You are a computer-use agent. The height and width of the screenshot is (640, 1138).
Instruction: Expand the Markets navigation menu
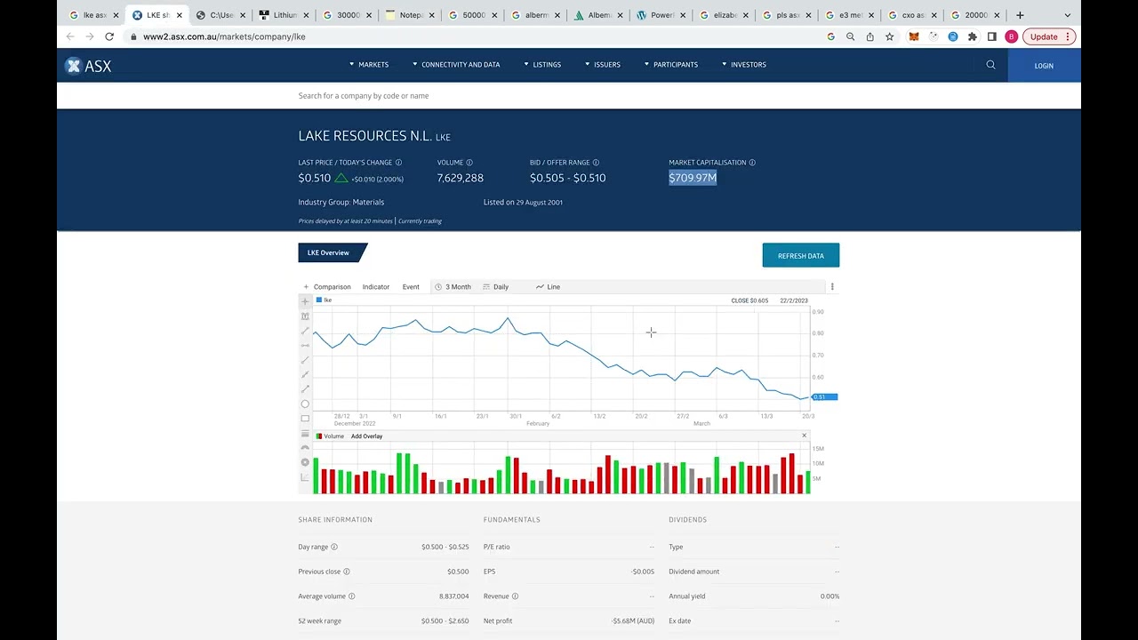point(369,65)
